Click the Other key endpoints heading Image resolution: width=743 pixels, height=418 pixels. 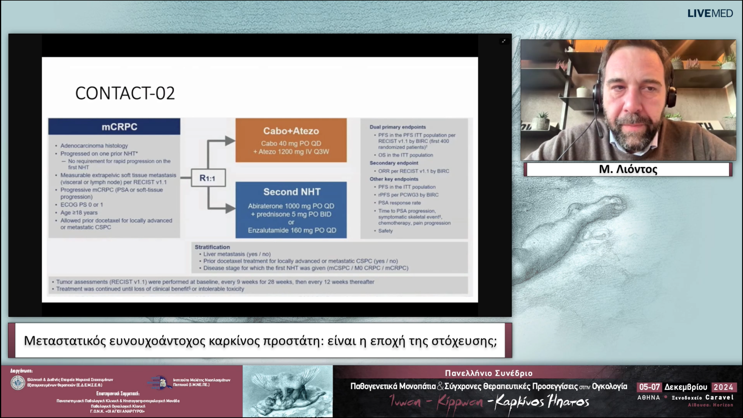pyautogui.click(x=394, y=179)
